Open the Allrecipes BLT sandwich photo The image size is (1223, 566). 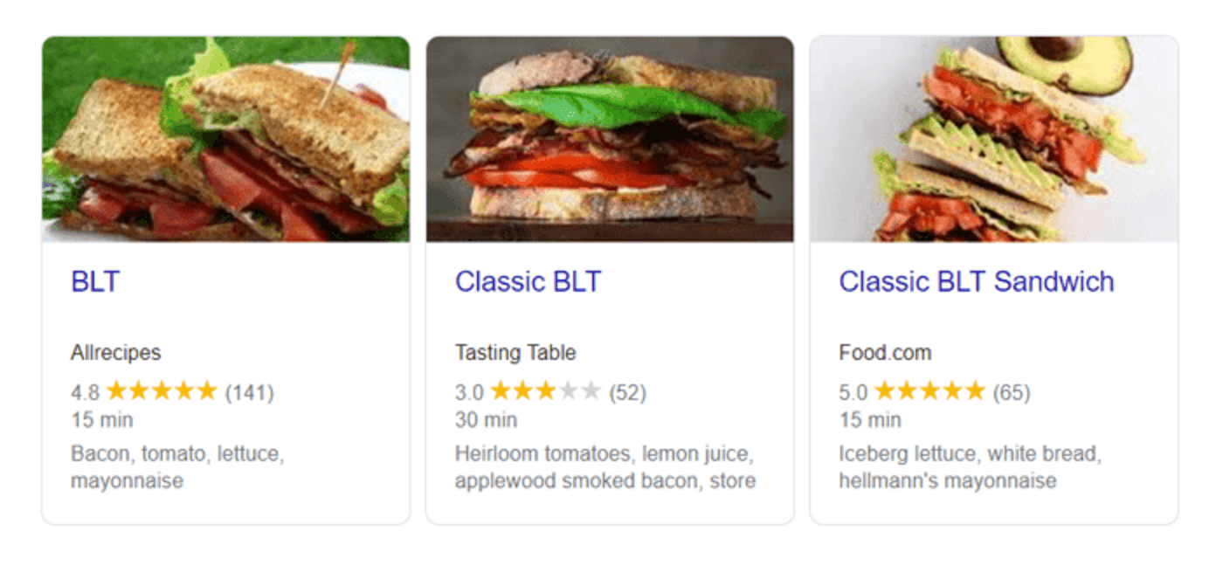tap(225, 139)
